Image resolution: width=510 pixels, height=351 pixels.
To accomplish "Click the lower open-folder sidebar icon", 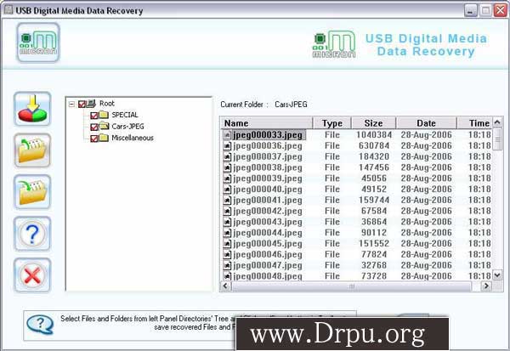I will [x=32, y=192].
